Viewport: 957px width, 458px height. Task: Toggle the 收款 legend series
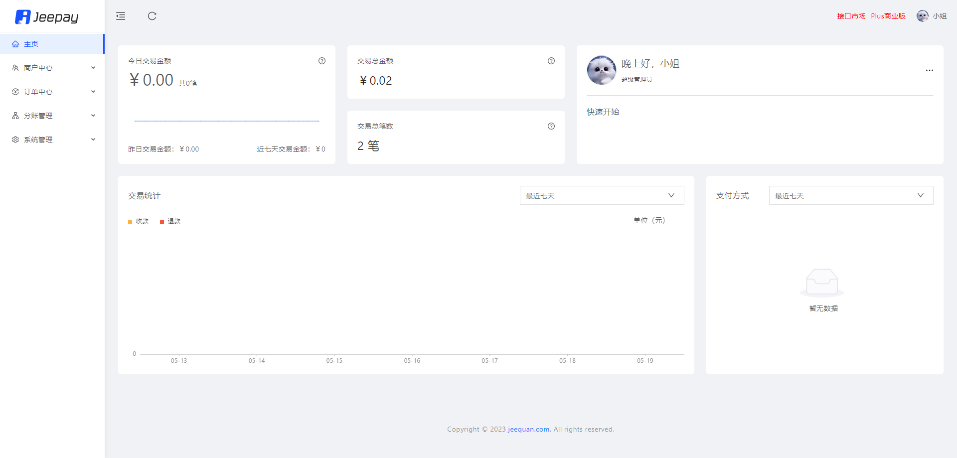coord(139,221)
